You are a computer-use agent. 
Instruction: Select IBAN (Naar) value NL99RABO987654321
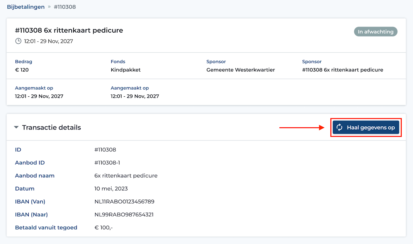[124, 215]
